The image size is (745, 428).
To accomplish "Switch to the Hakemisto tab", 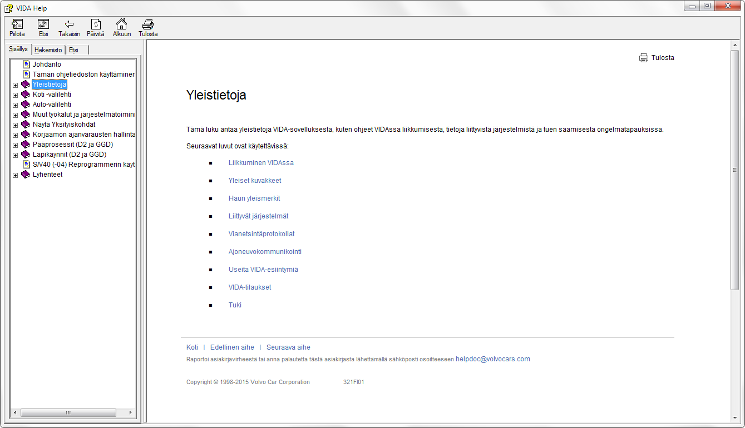I will tap(48, 50).
